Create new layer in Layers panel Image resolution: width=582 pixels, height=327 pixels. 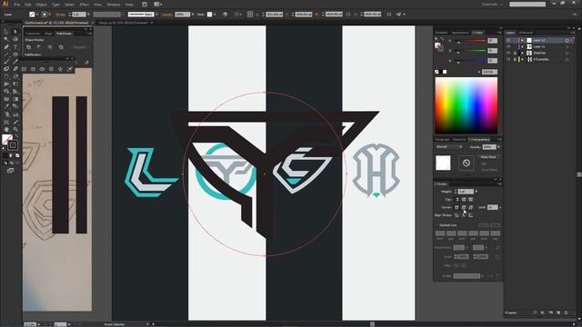click(558, 312)
